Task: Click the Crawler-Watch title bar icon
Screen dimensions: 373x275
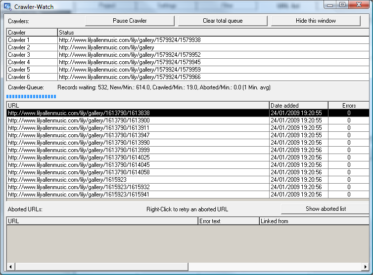Action: [x=7, y=6]
